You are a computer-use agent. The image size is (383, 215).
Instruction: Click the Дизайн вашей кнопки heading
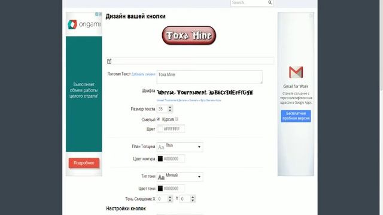[136, 16]
